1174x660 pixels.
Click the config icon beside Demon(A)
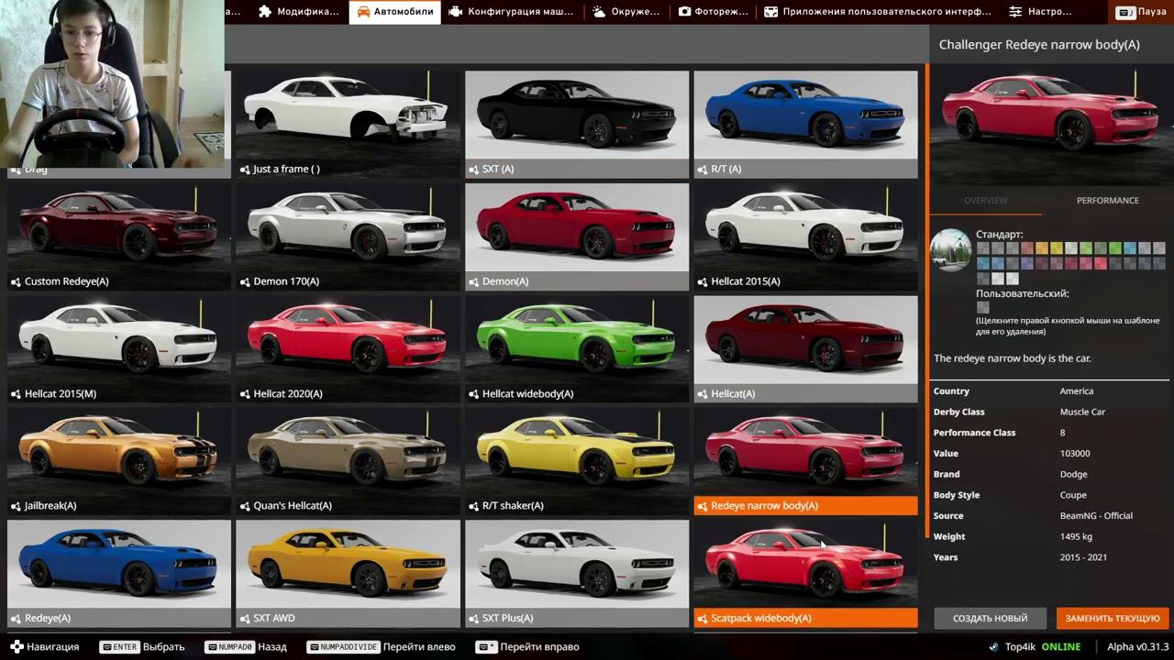473,281
